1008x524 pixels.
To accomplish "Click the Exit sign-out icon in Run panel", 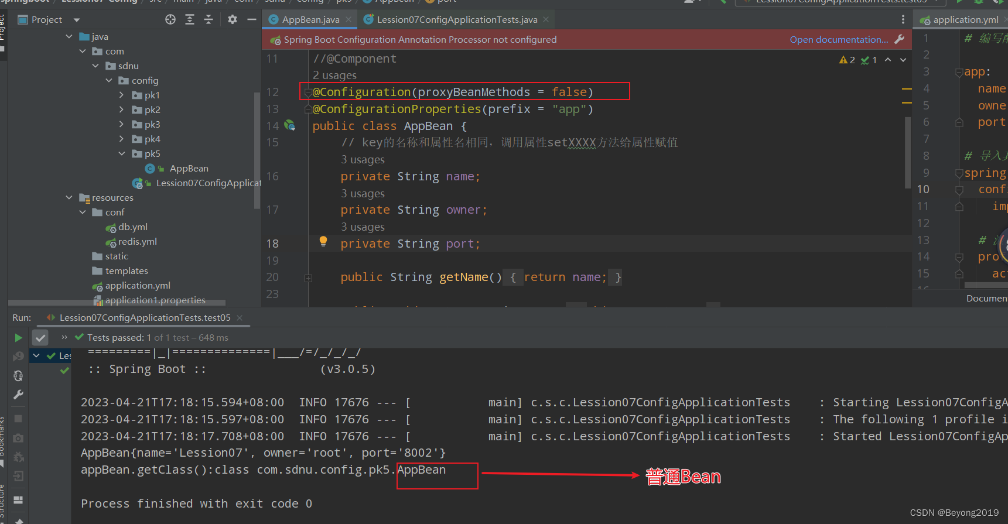I will click(18, 476).
